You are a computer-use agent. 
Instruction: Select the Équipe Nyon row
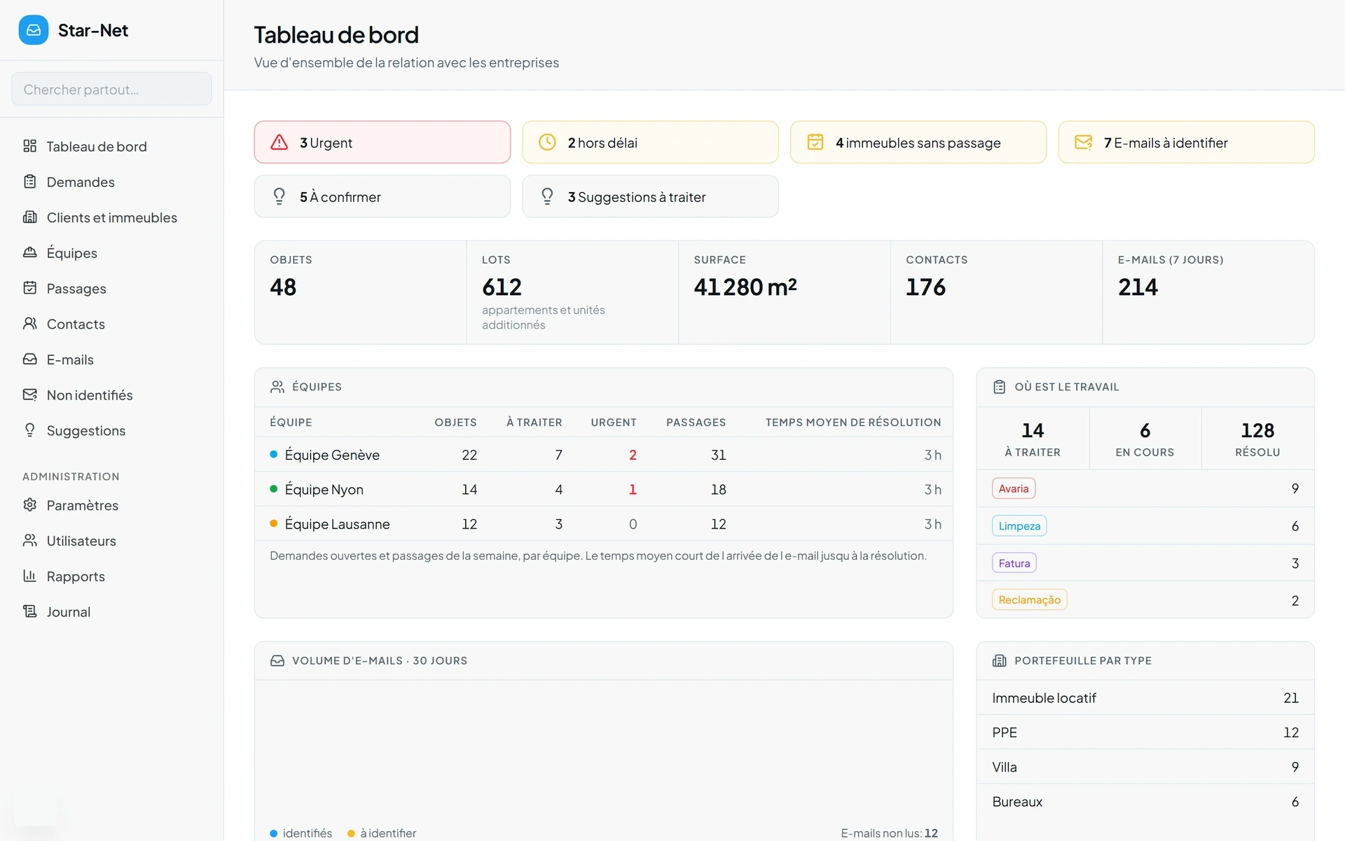point(604,489)
